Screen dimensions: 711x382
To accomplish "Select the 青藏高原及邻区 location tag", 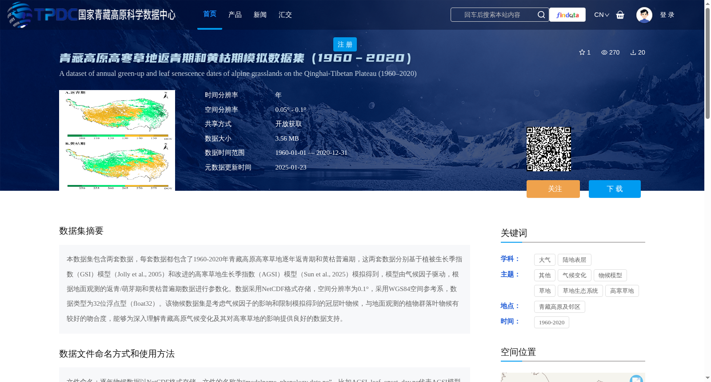I will (559, 307).
